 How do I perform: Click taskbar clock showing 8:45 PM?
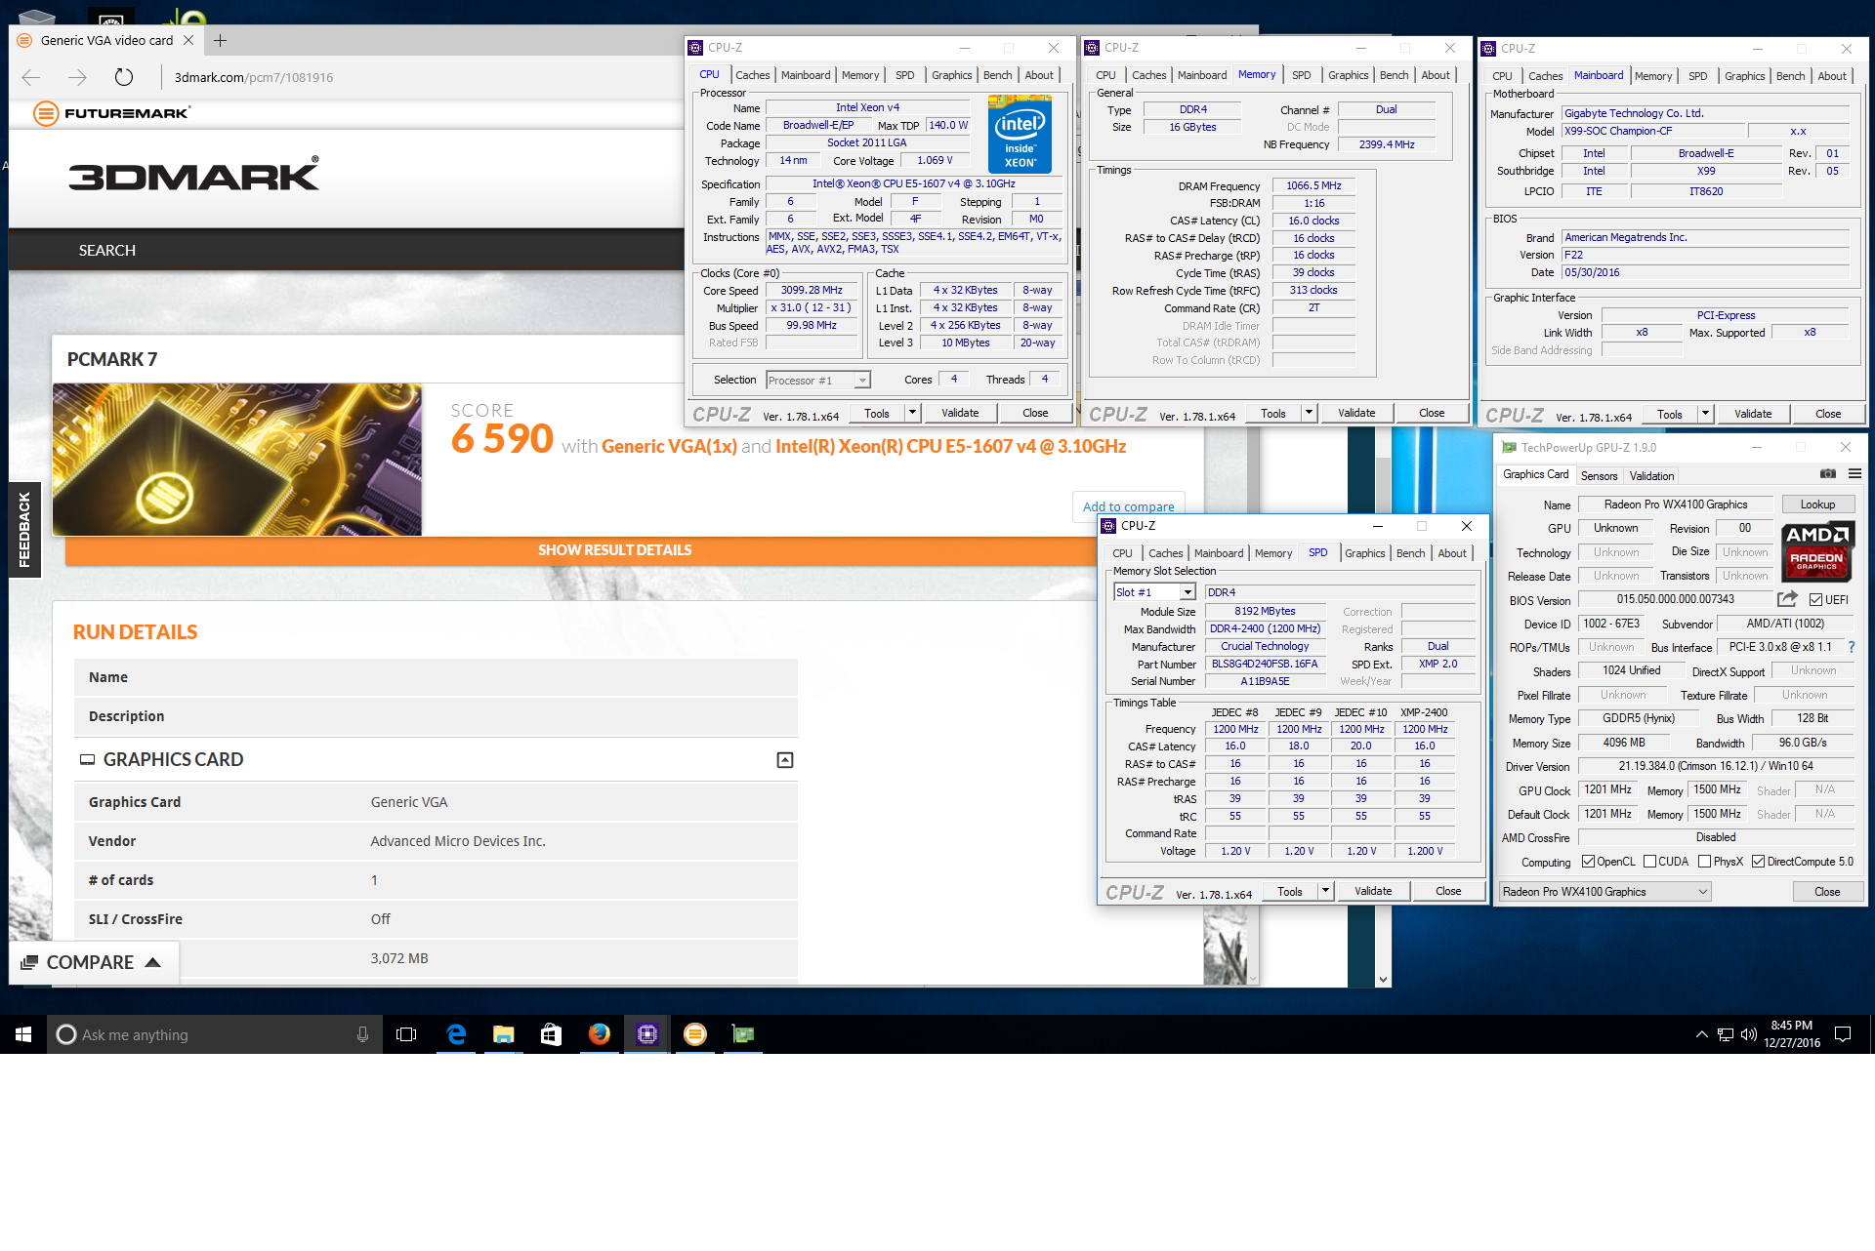pyautogui.click(x=1791, y=1034)
